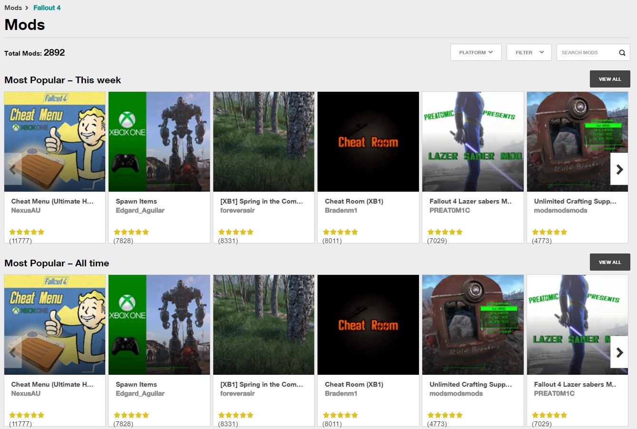The width and height of the screenshot is (637, 429).
Task: Click the search magnifier icon
Action: click(x=622, y=53)
